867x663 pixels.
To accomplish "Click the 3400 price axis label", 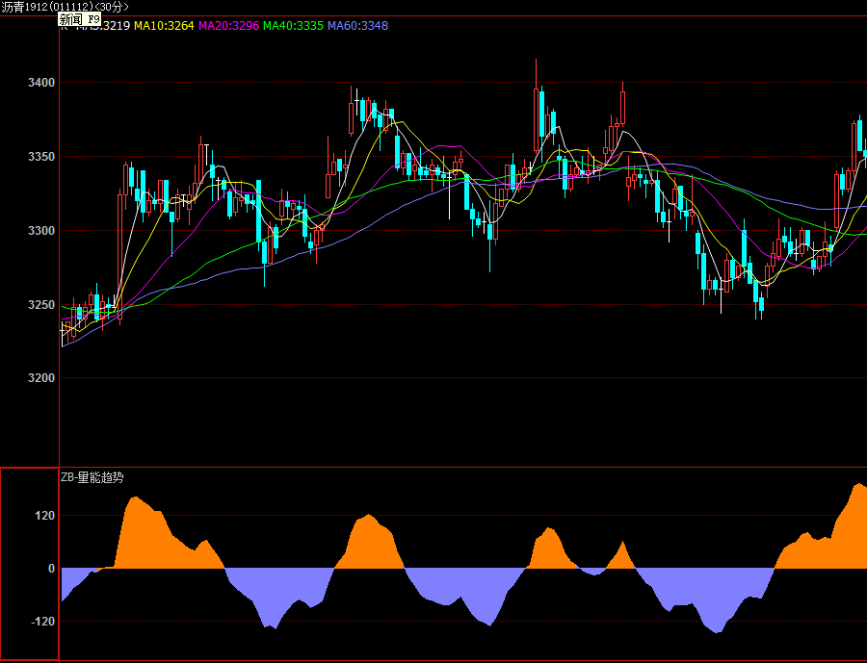I will 41,83.
